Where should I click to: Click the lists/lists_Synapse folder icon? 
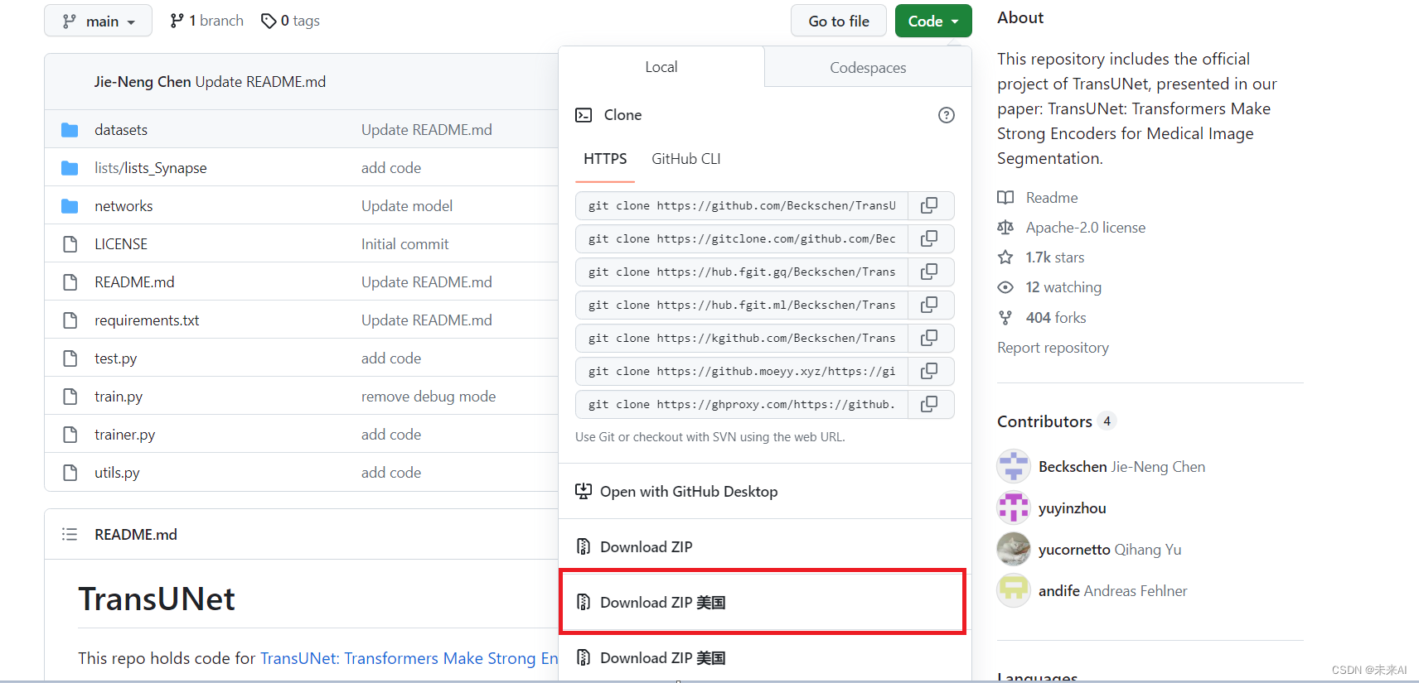(x=70, y=168)
